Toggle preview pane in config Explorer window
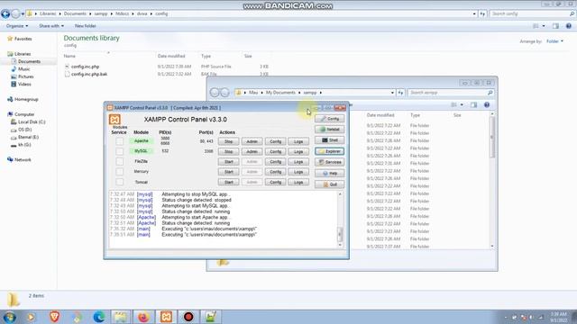 coord(555,26)
